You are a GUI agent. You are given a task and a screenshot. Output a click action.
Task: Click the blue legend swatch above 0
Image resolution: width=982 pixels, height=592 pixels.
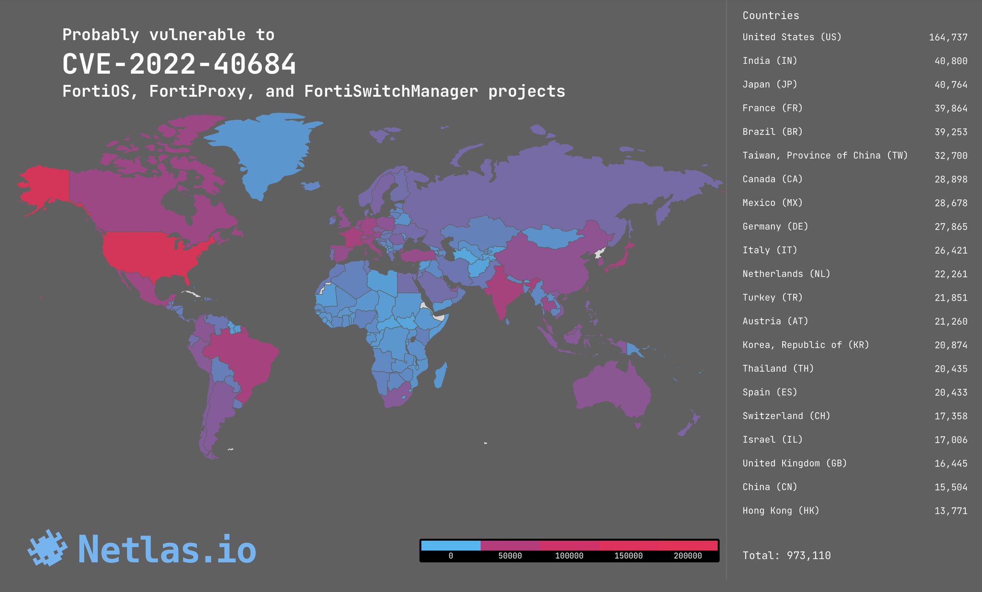(x=450, y=546)
